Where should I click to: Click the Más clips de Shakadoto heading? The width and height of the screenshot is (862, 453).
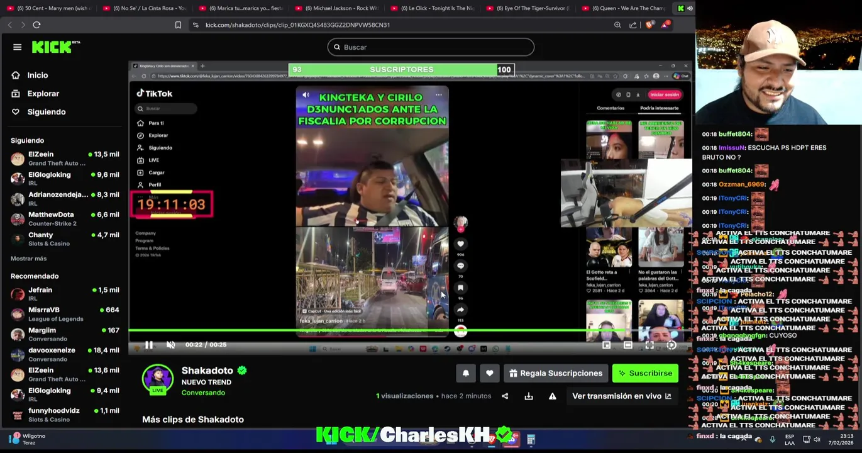(193, 420)
